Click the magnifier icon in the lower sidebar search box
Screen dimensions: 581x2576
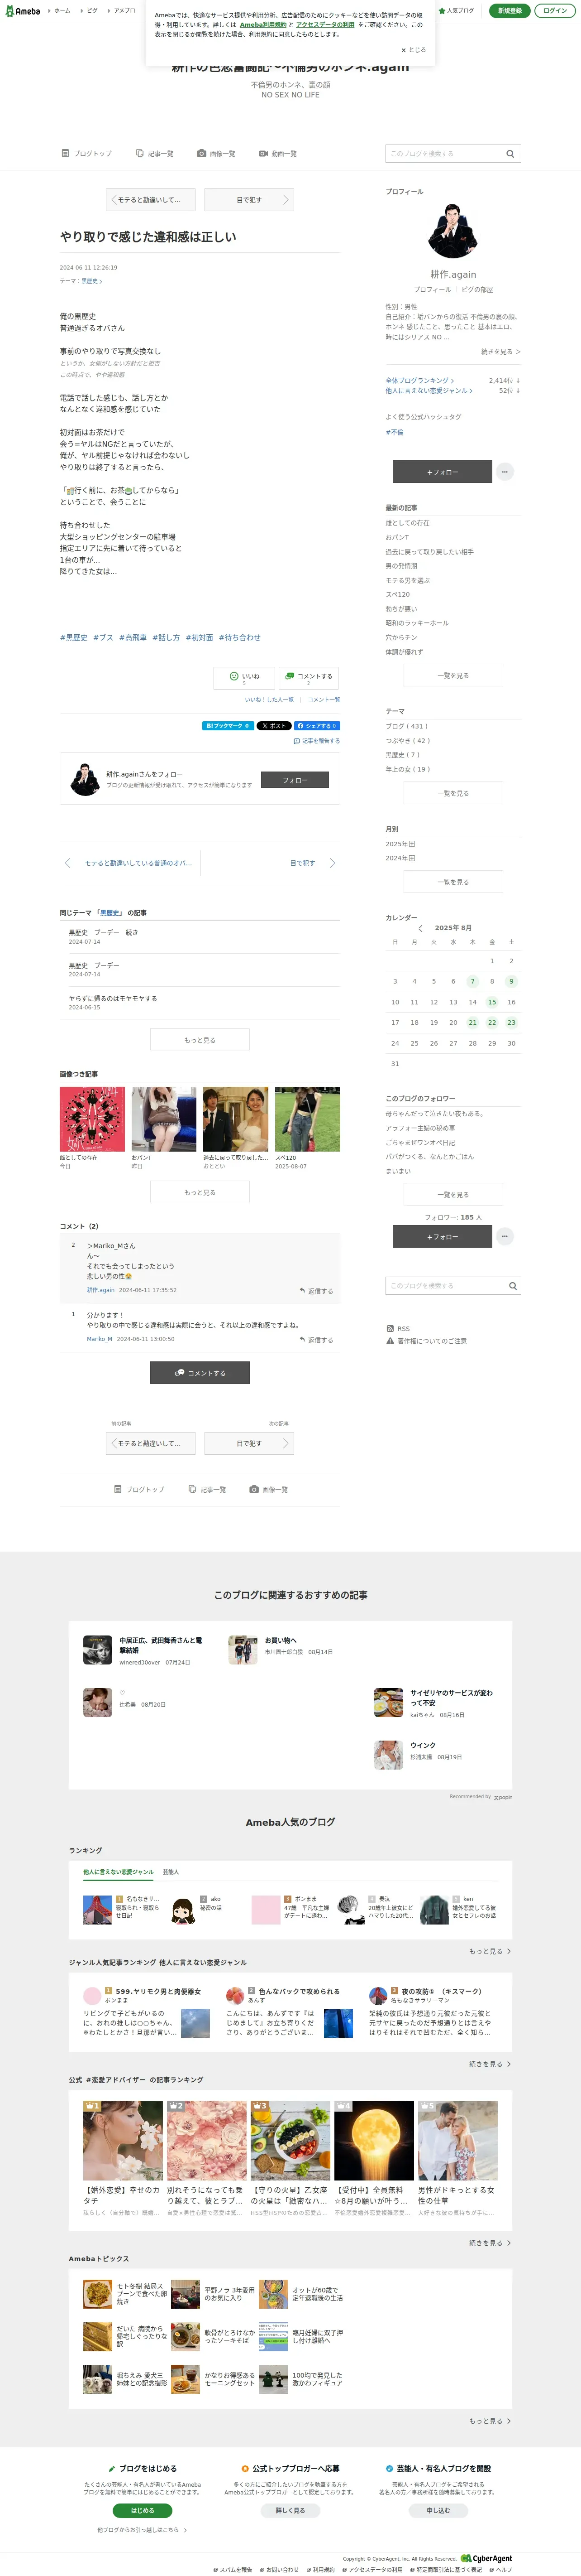tap(512, 1286)
